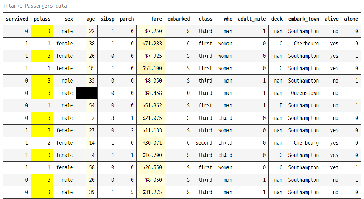This screenshot has height=199, width=364.
Task: Select the 'pclass' column header
Action: point(42,19)
